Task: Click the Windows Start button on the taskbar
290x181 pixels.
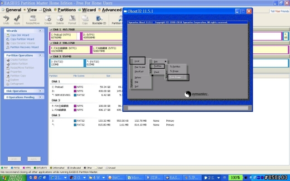Action: [x=13, y=178]
